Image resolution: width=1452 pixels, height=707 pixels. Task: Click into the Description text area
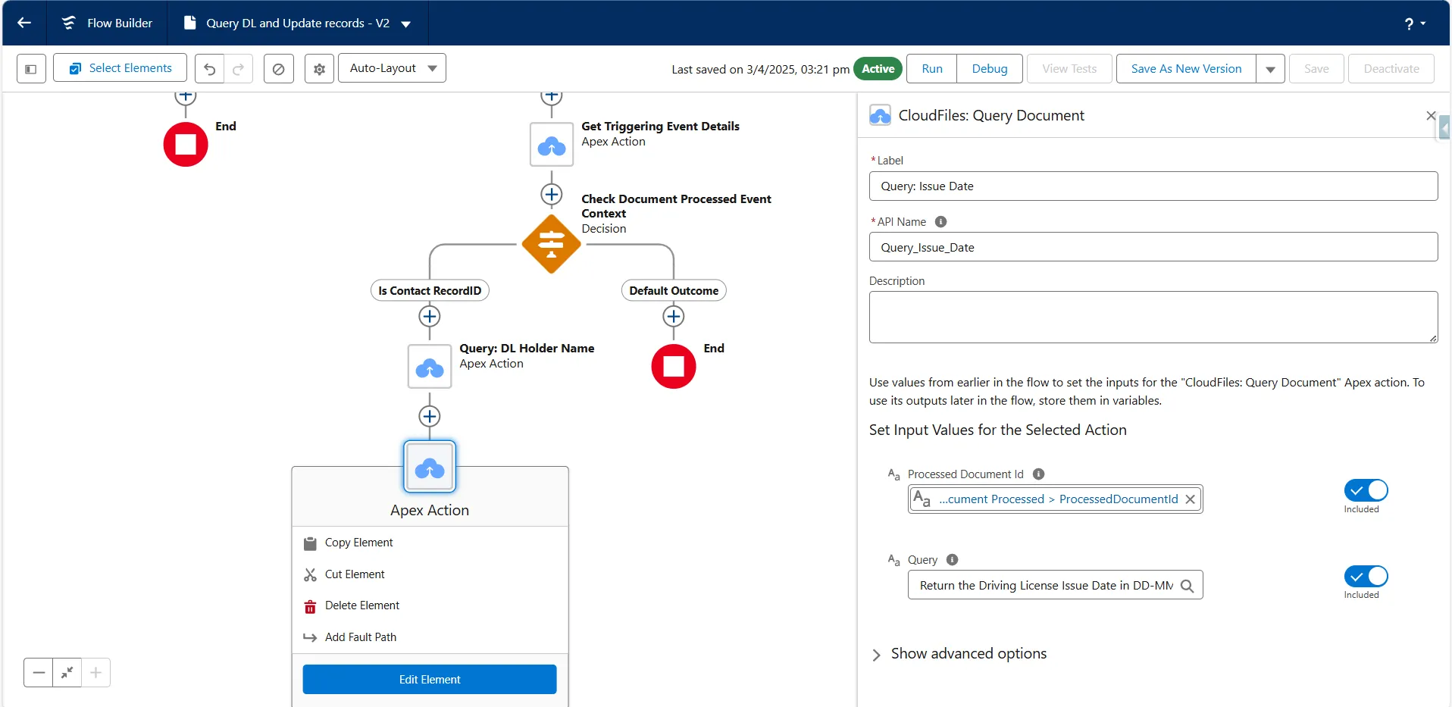click(1153, 317)
